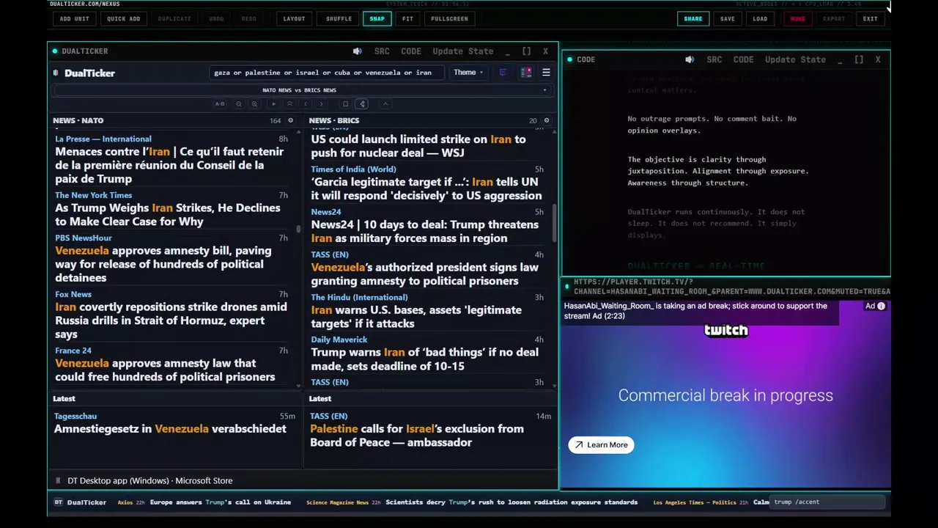Viewport: 938px width, 528px height.
Task: Click Update State in DualTicker panel
Action: pyautogui.click(x=462, y=51)
